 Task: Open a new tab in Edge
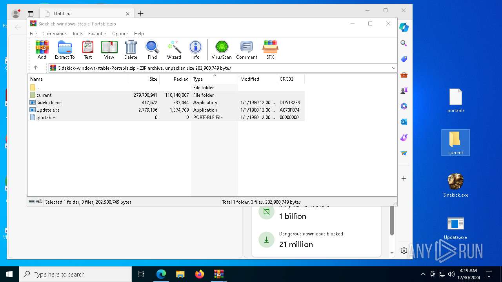[x=140, y=13]
